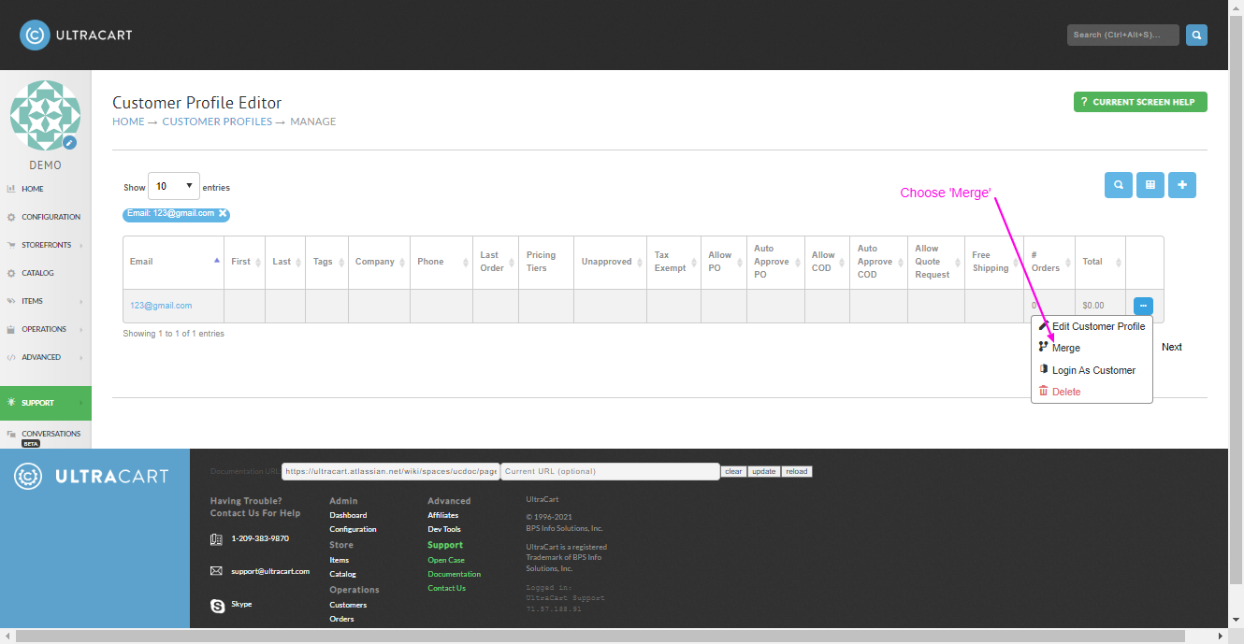Open Configuration in the sidebar
The image size is (1244, 644).
click(x=46, y=217)
